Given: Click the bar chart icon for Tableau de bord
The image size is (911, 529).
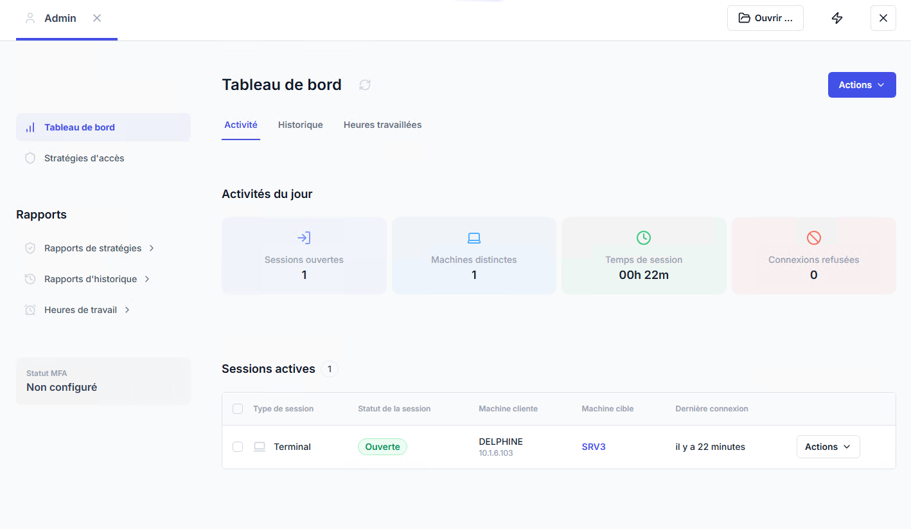Looking at the screenshot, I should tap(30, 127).
